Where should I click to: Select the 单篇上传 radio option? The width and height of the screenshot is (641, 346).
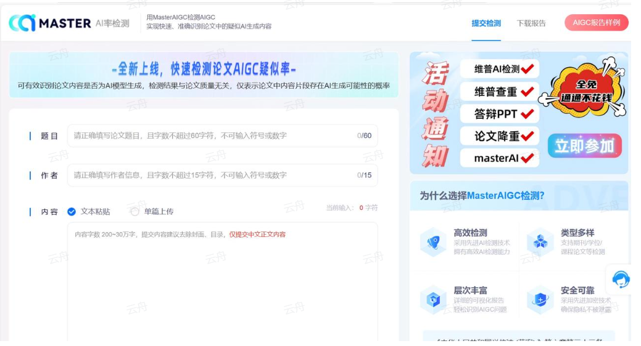click(134, 211)
